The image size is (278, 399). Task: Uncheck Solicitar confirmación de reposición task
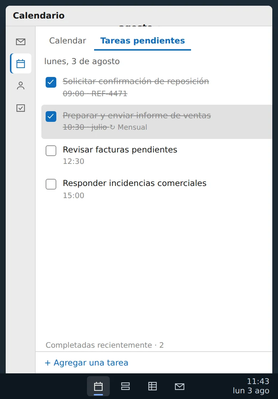51,82
